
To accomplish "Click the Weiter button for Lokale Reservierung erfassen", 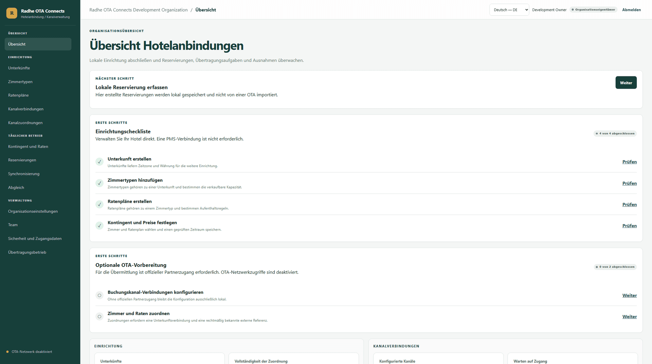I will click(x=626, y=83).
